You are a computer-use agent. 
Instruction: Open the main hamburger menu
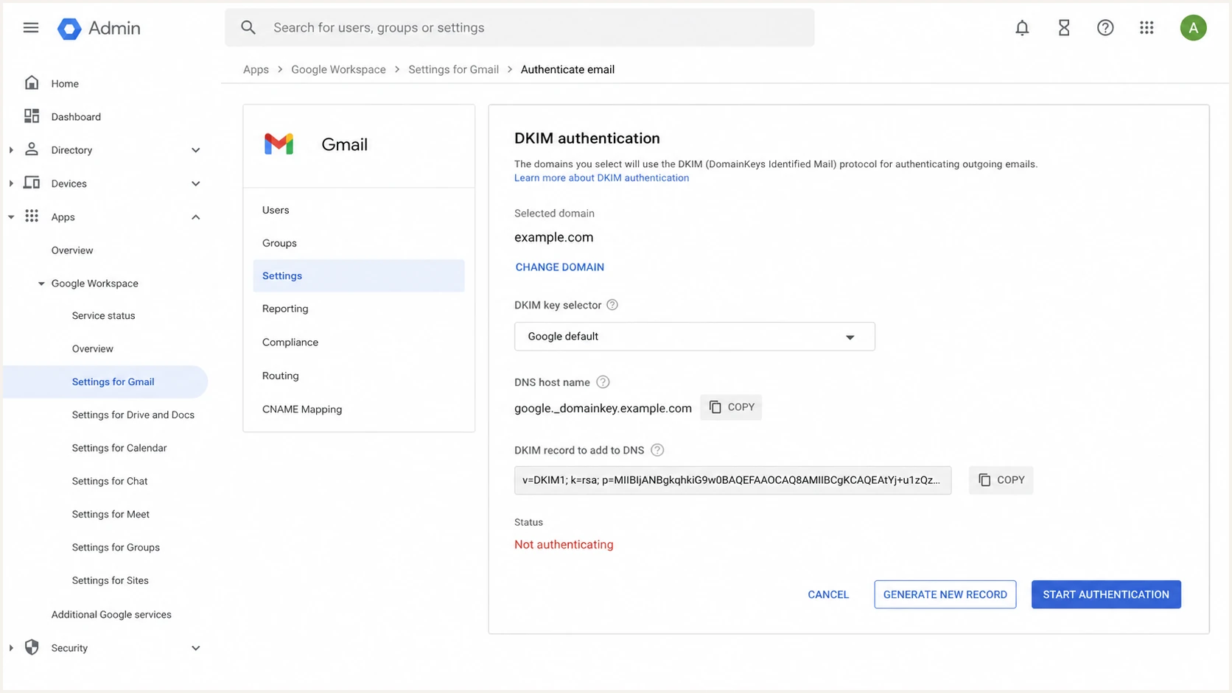[x=31, y=28]
